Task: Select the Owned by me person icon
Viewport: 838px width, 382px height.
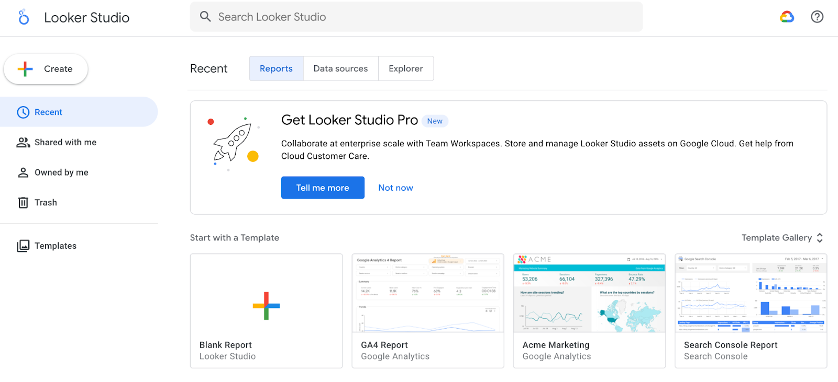Action: (23, 172)
